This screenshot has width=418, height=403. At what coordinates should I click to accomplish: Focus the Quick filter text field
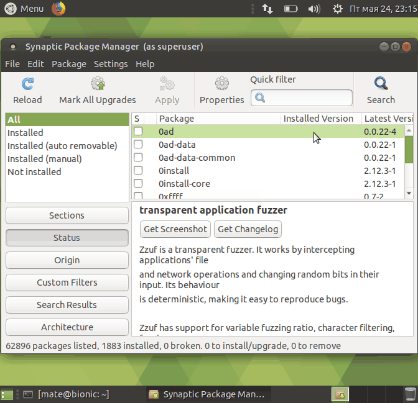click(x=302, y=97)
